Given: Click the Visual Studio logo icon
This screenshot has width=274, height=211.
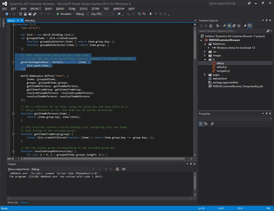Looking at the screenshot, I should (x=5, y=4).
